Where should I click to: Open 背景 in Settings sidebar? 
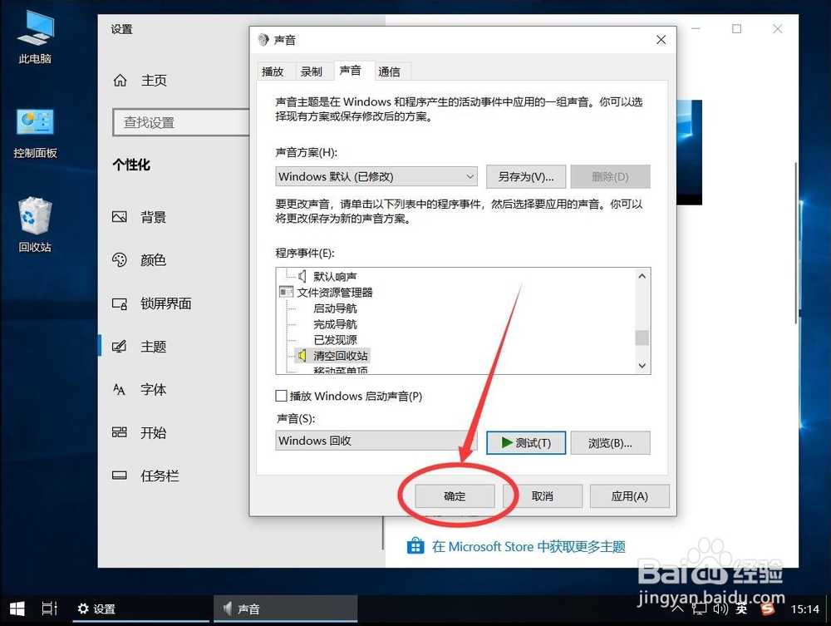pyautogui.click(x=153, y=217)
